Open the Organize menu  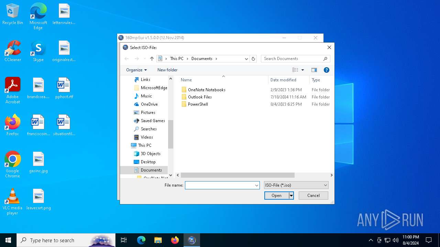136,70
